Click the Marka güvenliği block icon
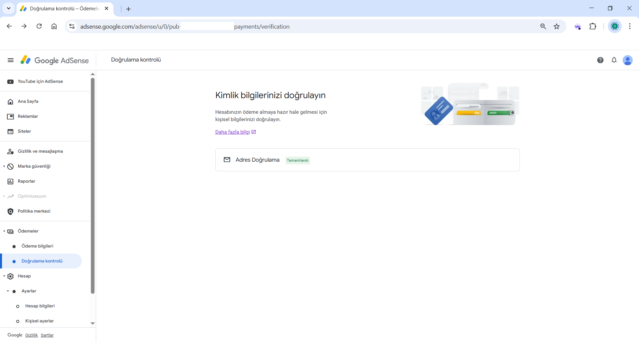The height and width of the screenshot is (342, 639). pyautogui.click(x=10, y=166)
